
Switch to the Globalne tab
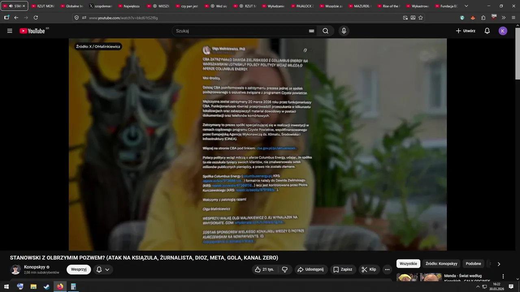71,6
